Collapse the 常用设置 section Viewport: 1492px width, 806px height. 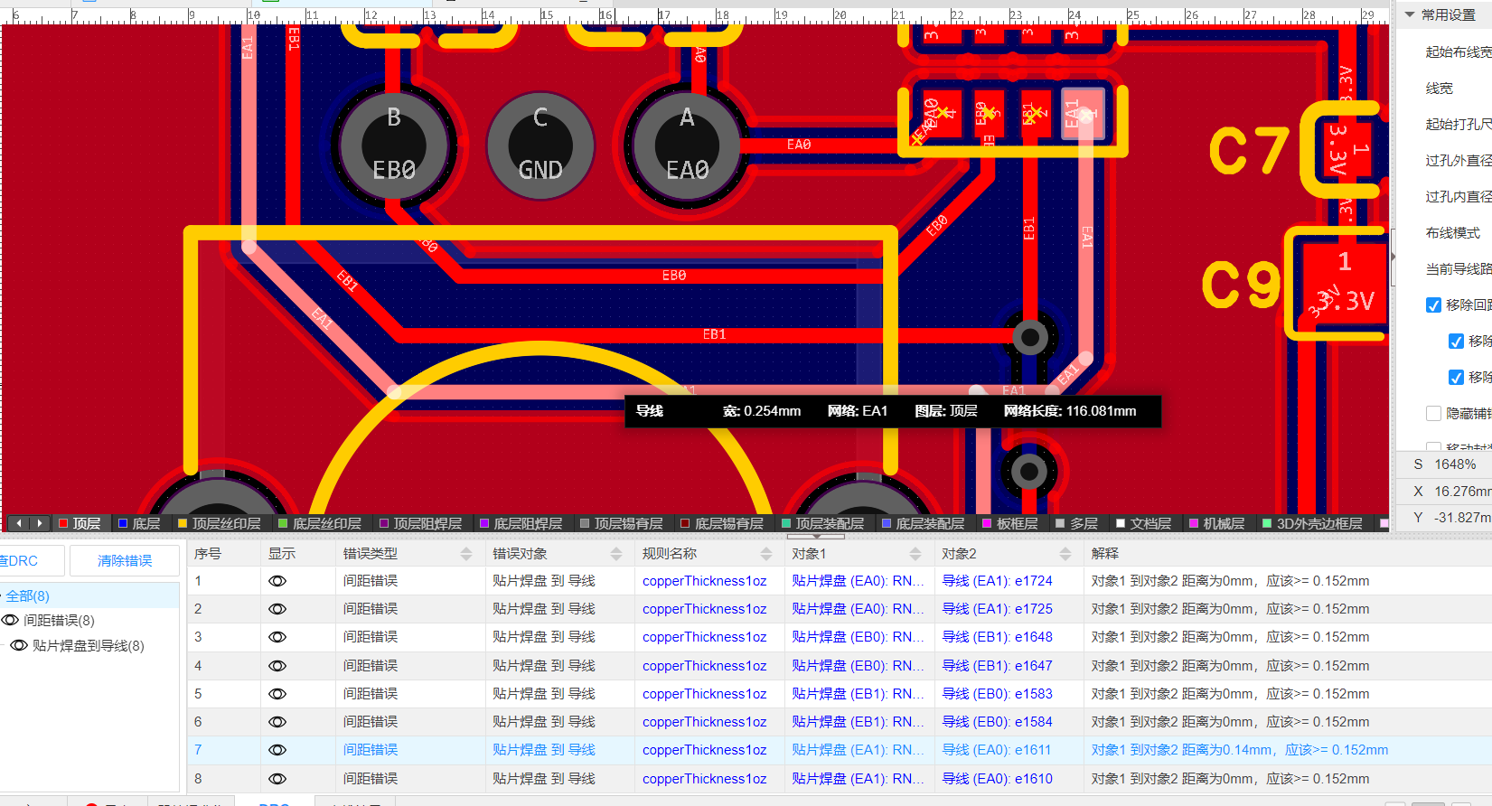[1410, 14]
